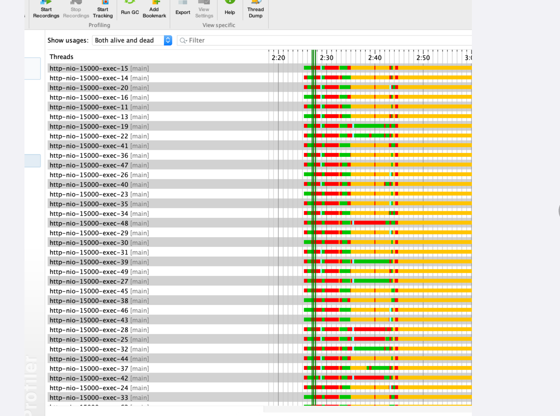Click the Profiling group label

[99, 25]
